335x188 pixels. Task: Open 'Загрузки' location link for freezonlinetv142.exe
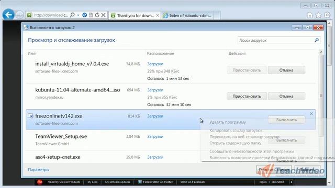tap(155, 116)
